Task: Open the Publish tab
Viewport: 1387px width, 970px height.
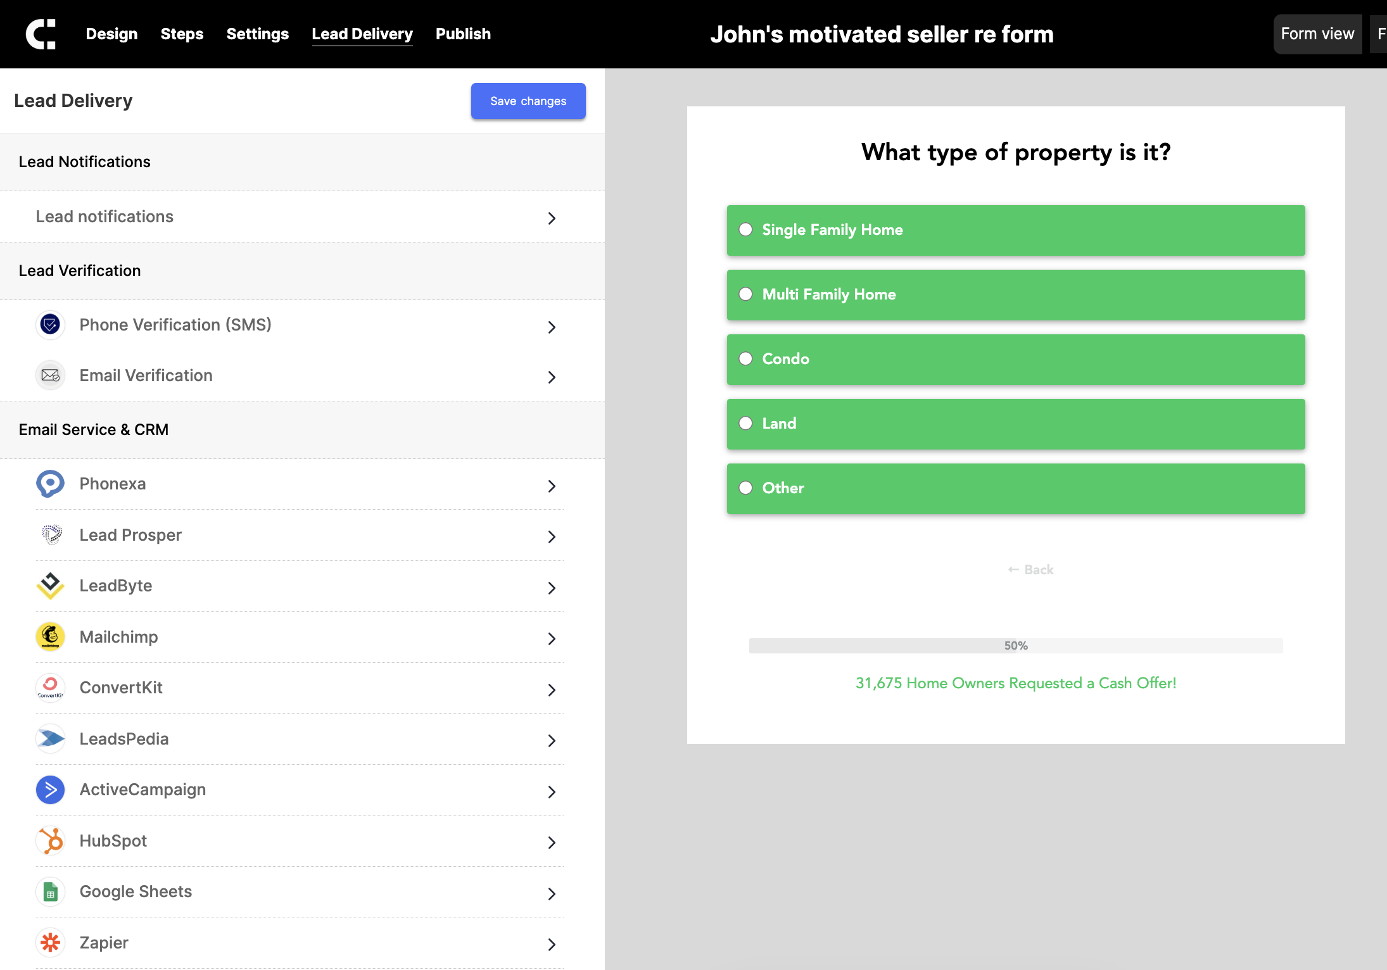Action: 463,34
